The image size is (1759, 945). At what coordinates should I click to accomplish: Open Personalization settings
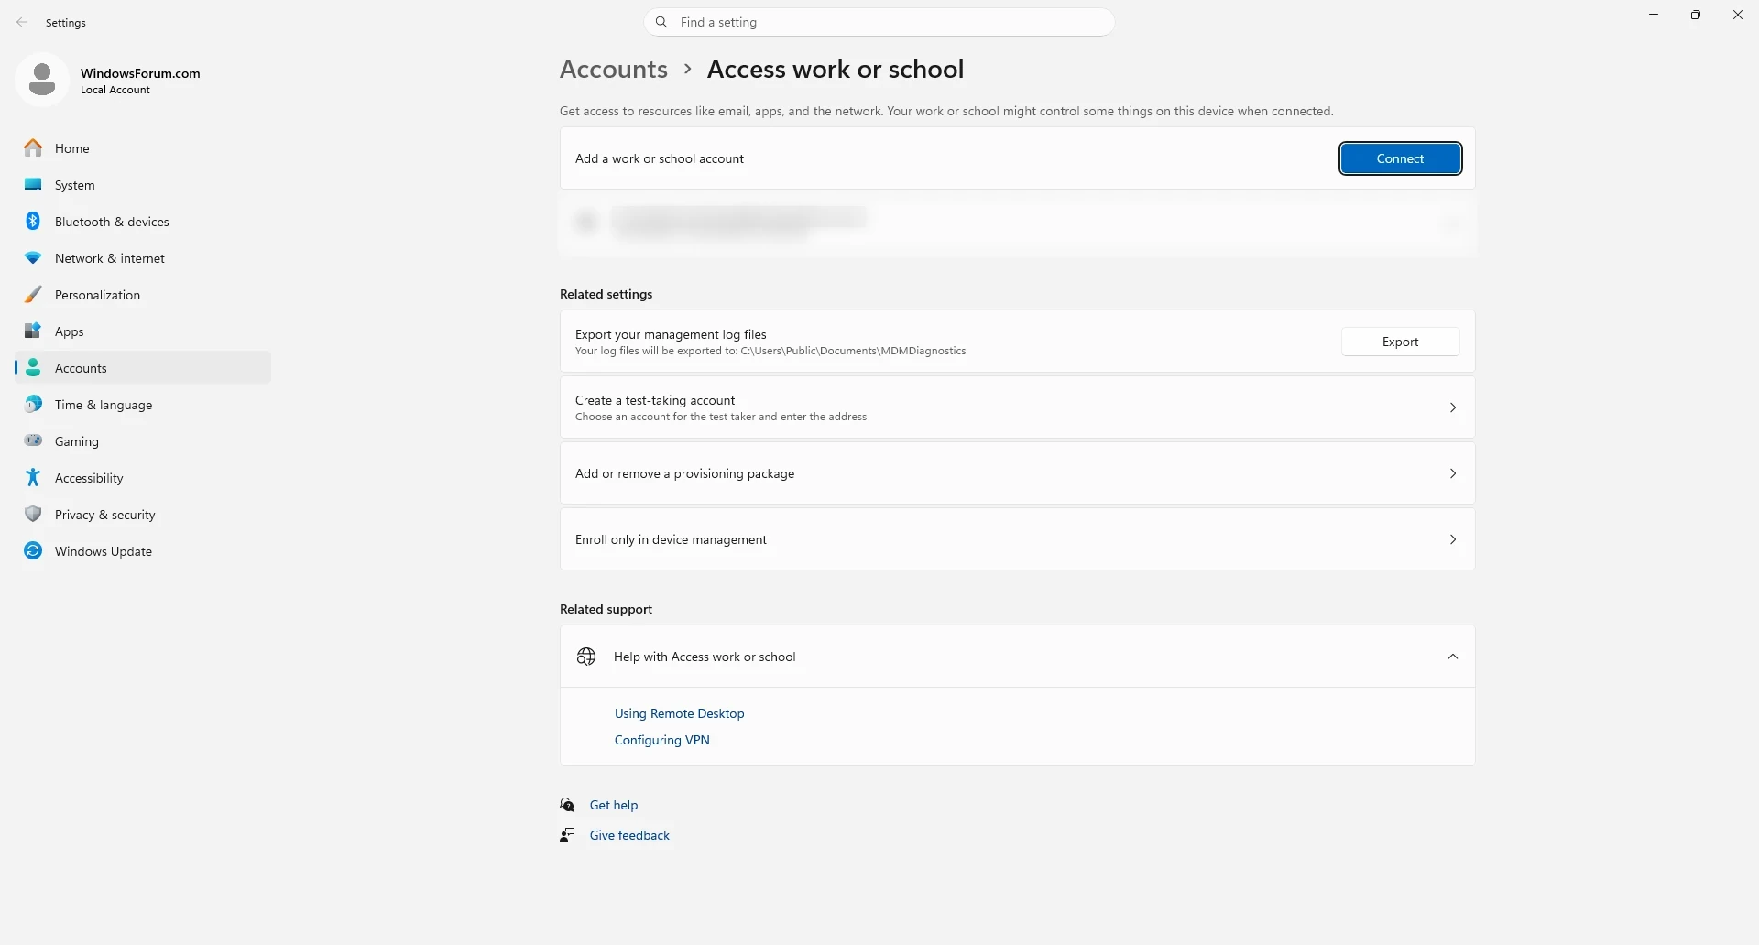click(143, 295)
